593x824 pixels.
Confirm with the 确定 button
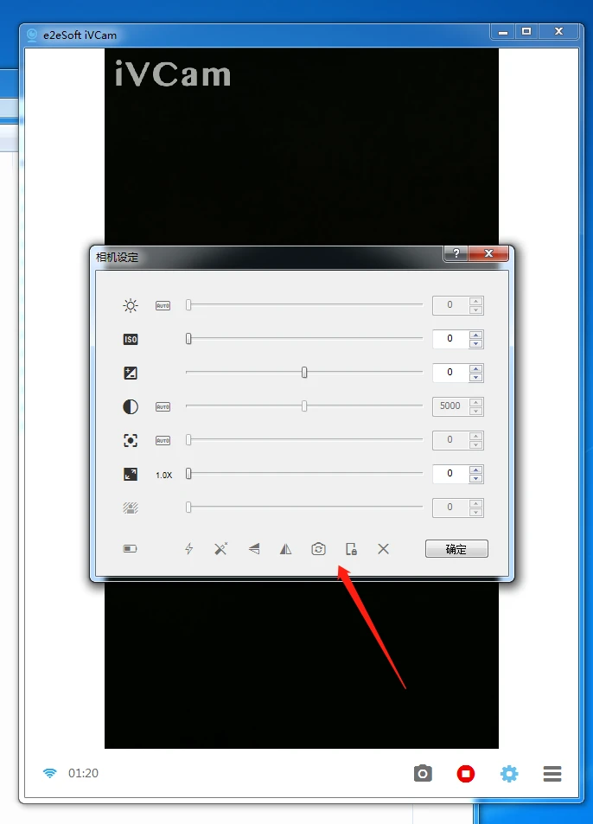click(x=456, y=549)
